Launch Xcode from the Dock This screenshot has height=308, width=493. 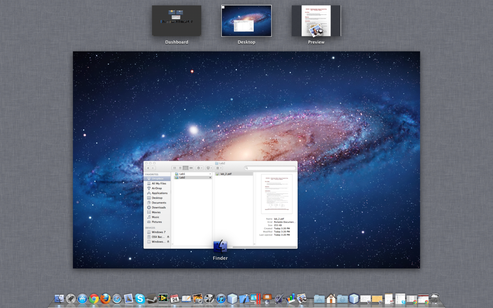click(x=244, y=298)
